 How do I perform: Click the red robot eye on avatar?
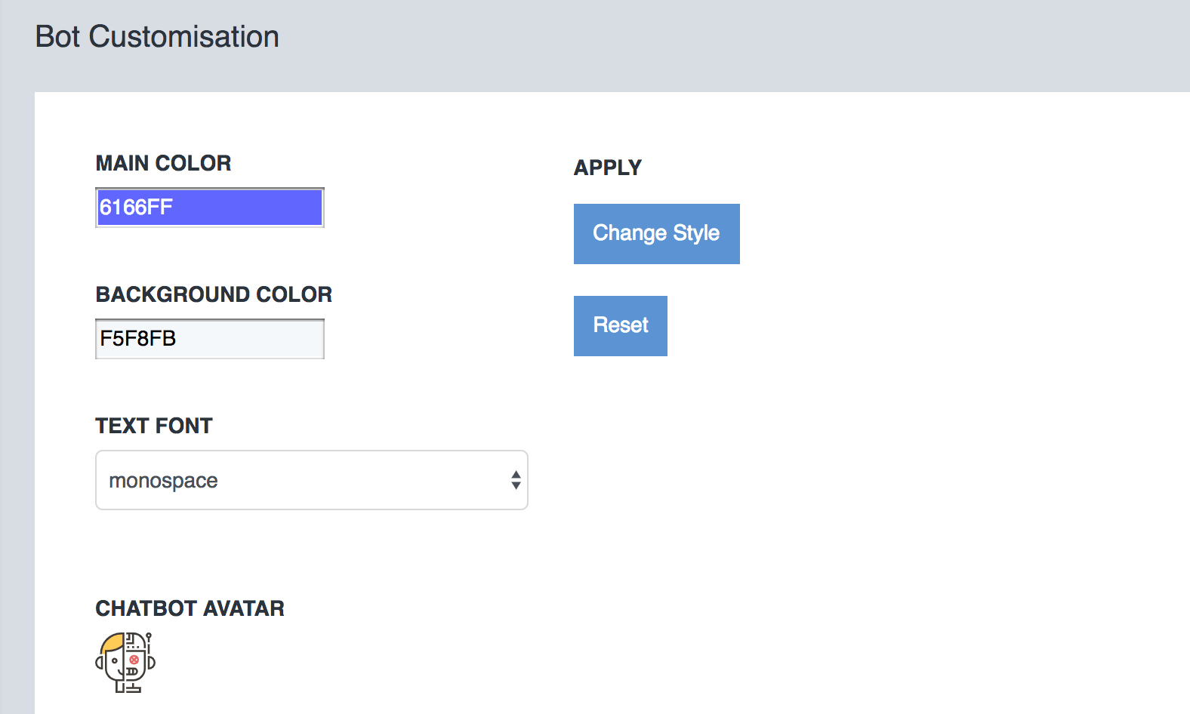(134, 660)
